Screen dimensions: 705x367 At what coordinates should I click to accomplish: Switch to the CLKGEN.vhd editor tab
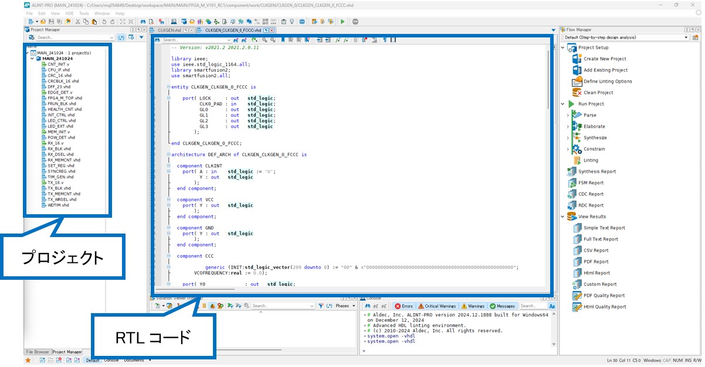168,30
